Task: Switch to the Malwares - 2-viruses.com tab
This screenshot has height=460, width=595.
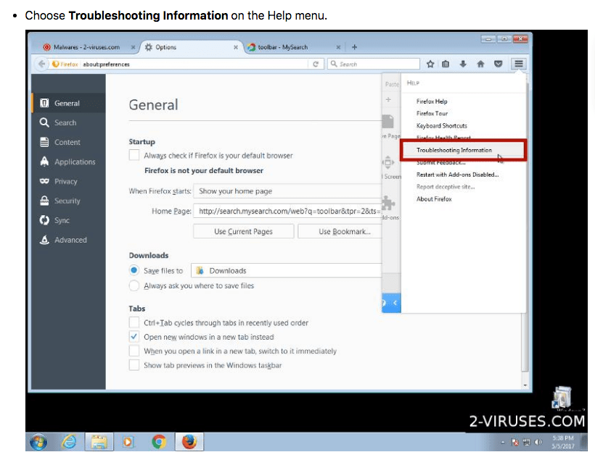Action: [x=86, y=47]
